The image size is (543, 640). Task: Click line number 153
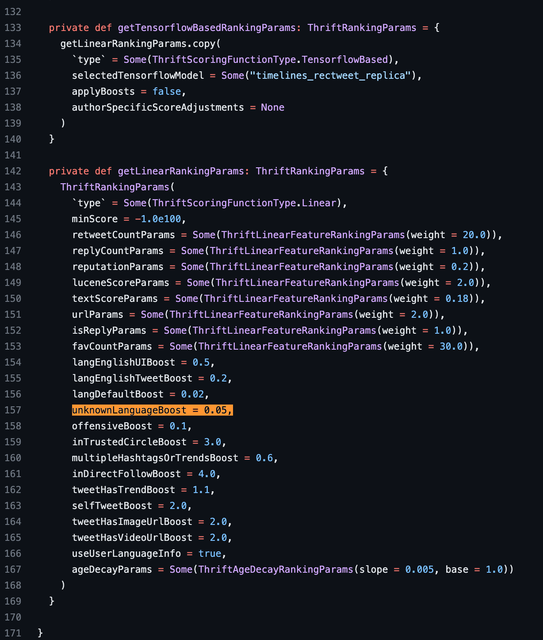13,347
